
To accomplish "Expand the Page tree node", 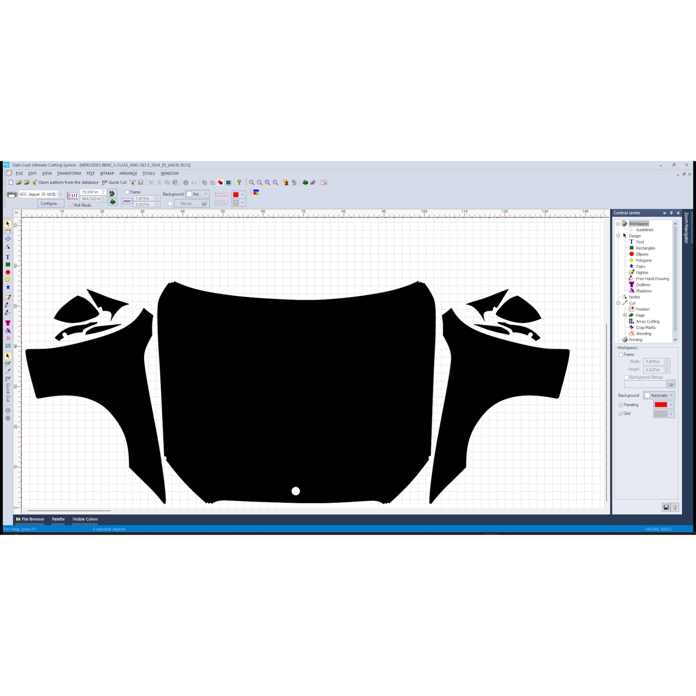I will [625, 315].
